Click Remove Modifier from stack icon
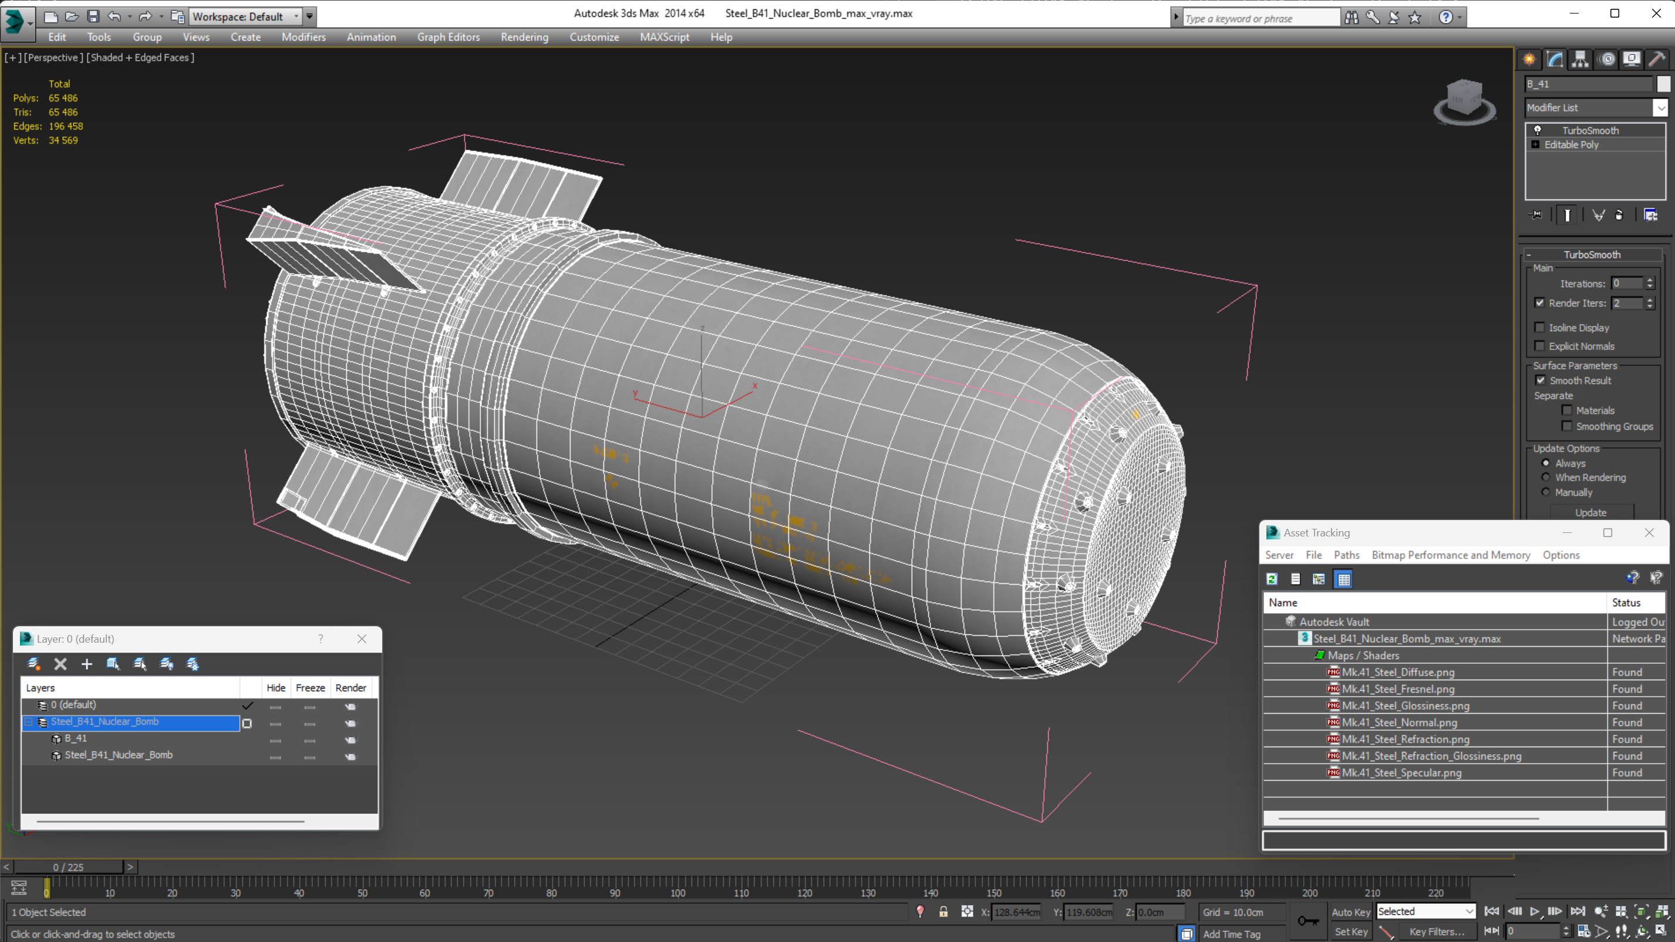Image resolution: width=1675 pixels, height=942 pixels. [1619, 215]
